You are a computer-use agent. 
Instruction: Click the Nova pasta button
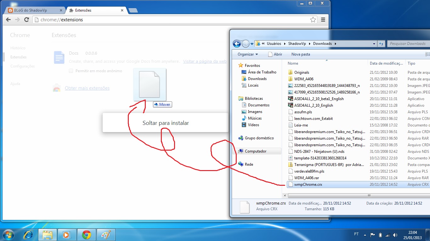(300, 54)
